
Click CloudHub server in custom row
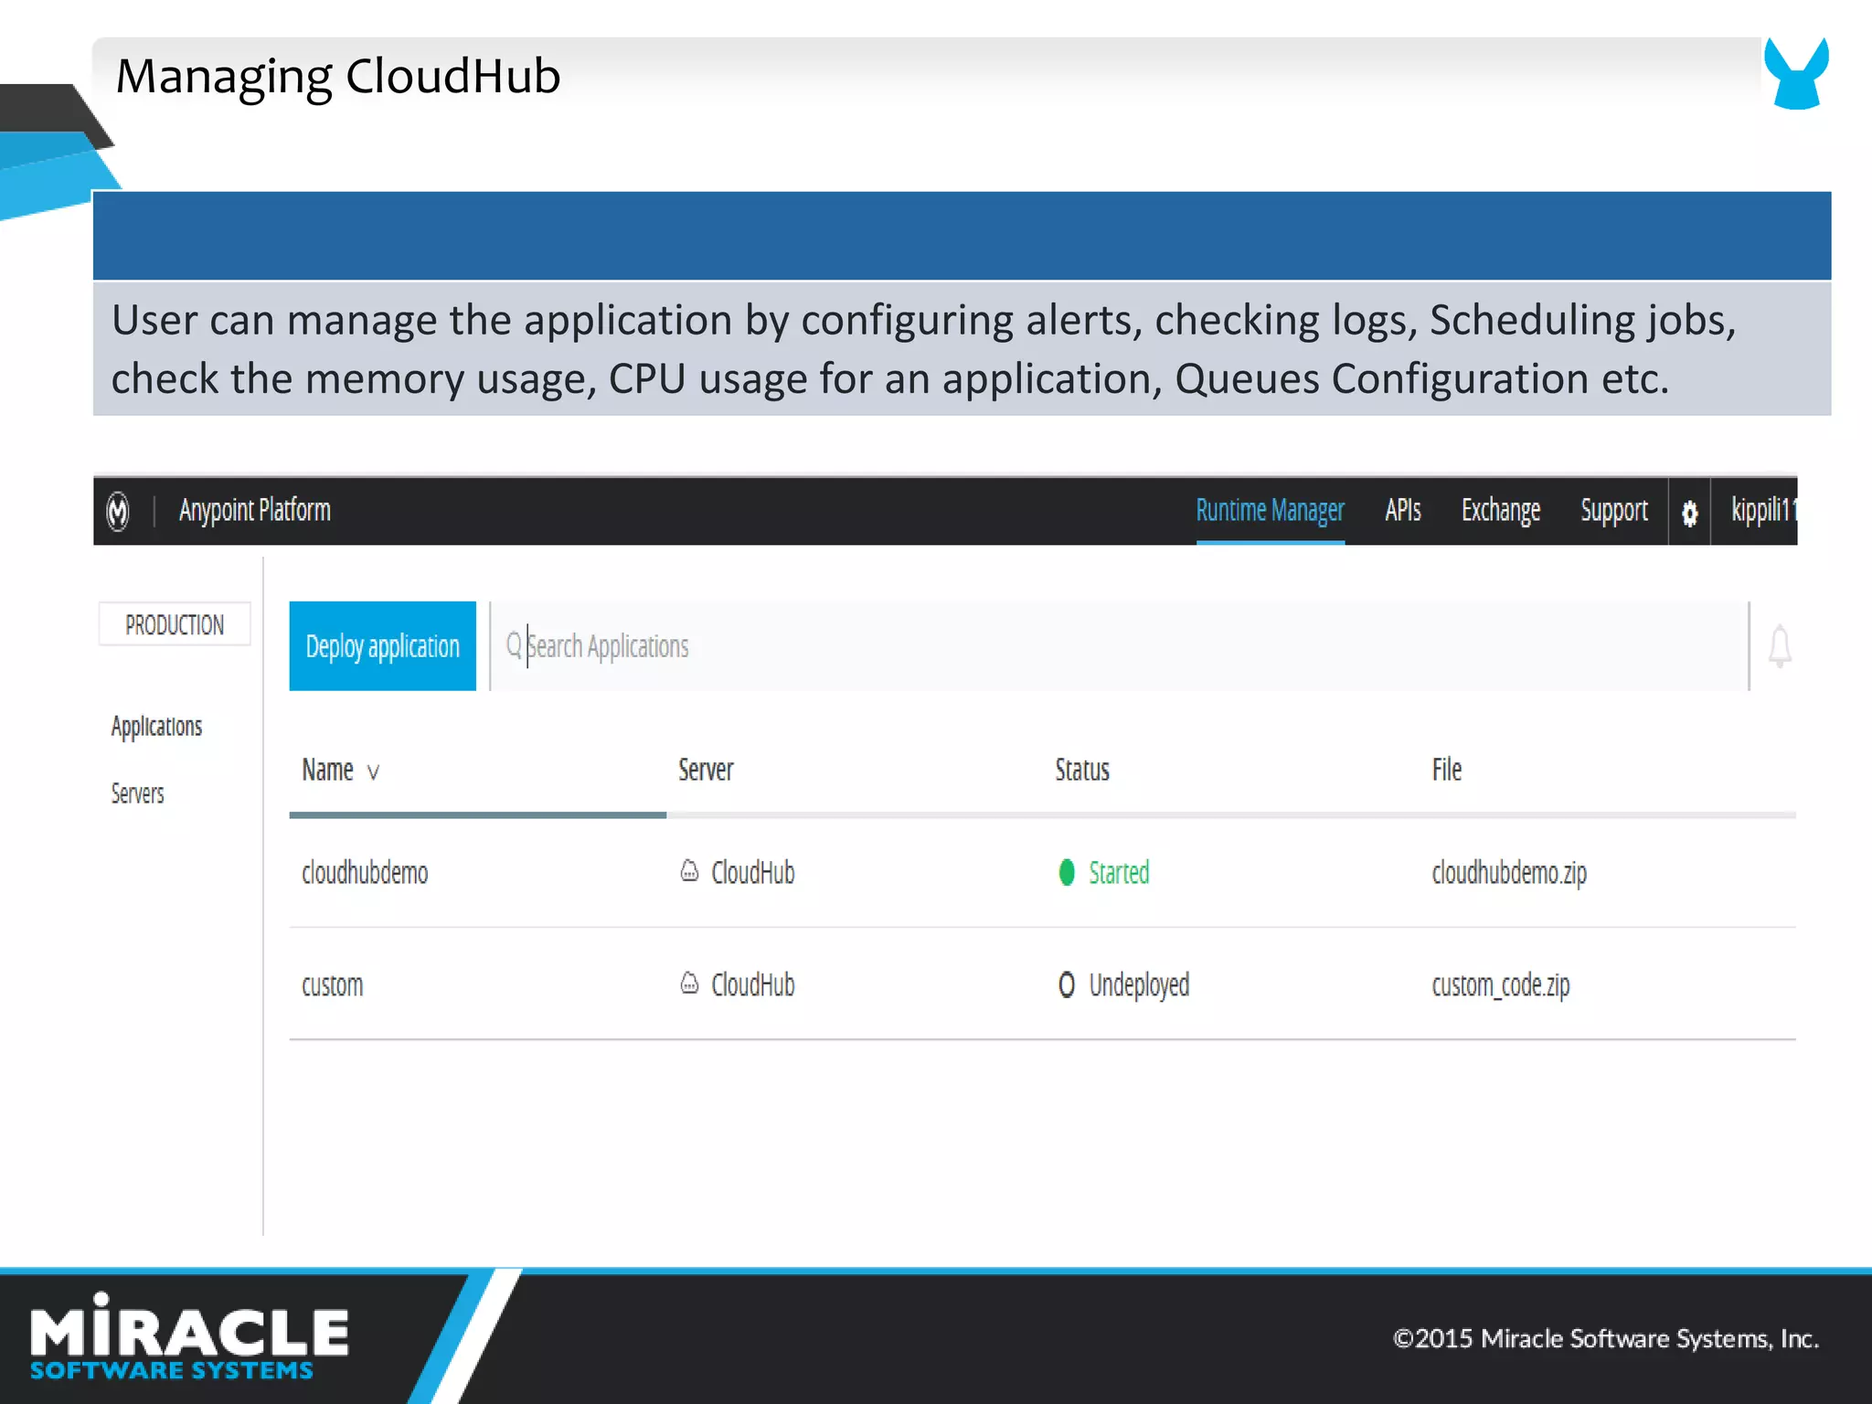[752, 985]
